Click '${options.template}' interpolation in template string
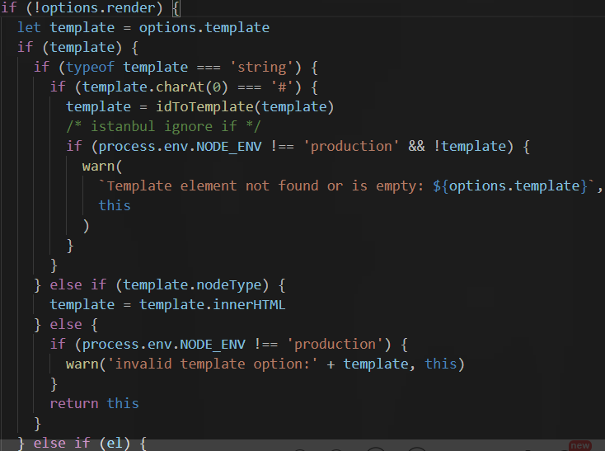 pos(509,186)
